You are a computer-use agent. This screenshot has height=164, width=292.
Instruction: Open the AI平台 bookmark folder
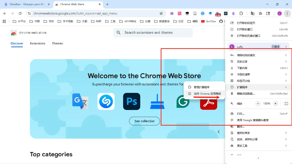point(19,21)
